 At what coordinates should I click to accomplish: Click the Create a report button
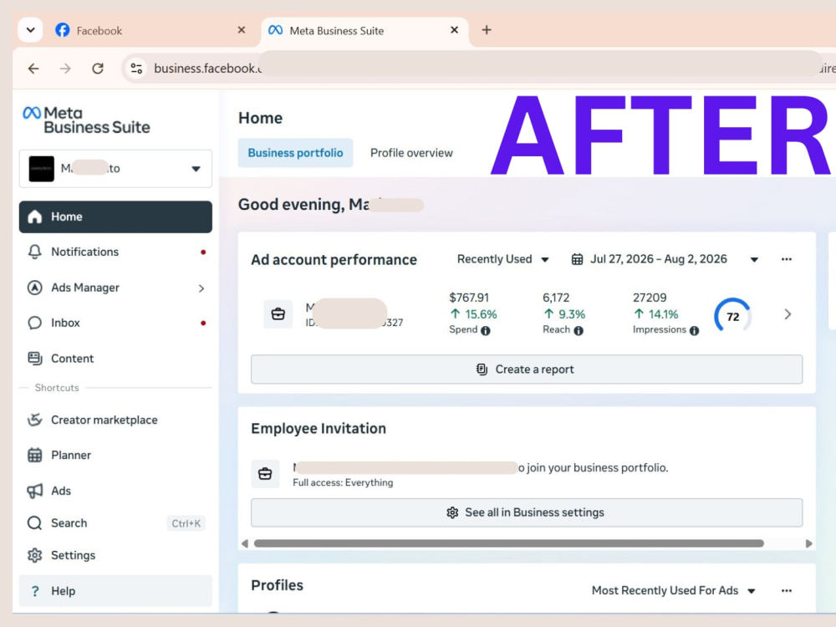[526, 370]
